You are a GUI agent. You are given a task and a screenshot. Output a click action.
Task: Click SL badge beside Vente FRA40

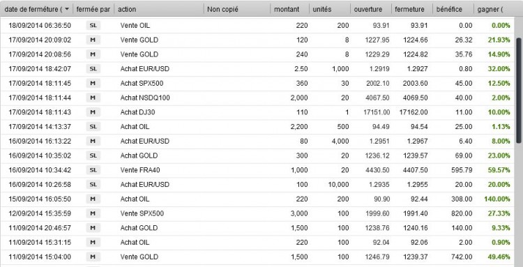tap(93, 170)
